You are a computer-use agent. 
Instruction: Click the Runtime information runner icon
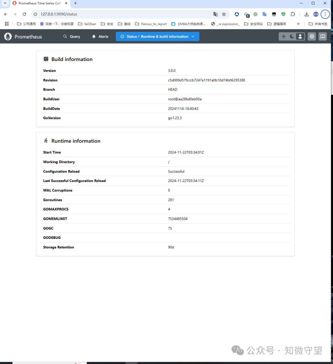[46, 141]
